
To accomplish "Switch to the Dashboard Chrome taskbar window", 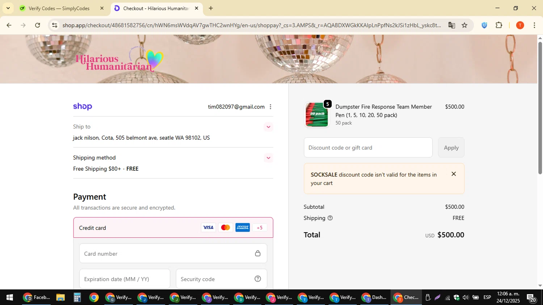I will 374,297.
